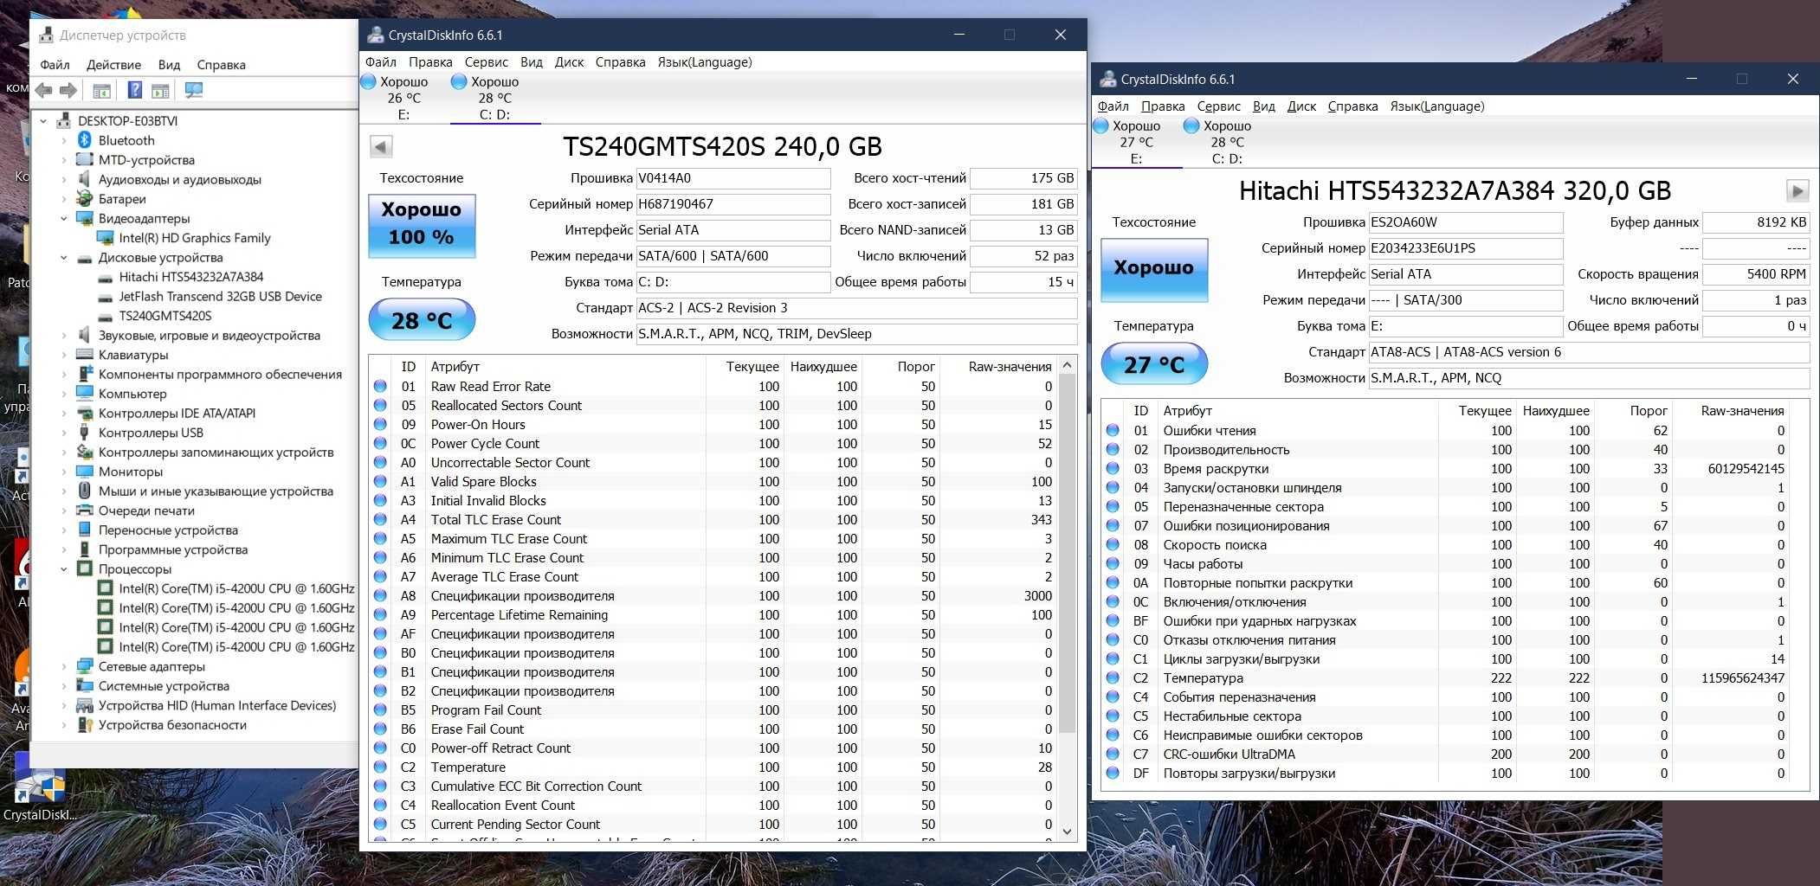Collapse the DESKTOP-E03BTVI root node
Viewport: 1820px width, 886px height.
pos(43,121)
